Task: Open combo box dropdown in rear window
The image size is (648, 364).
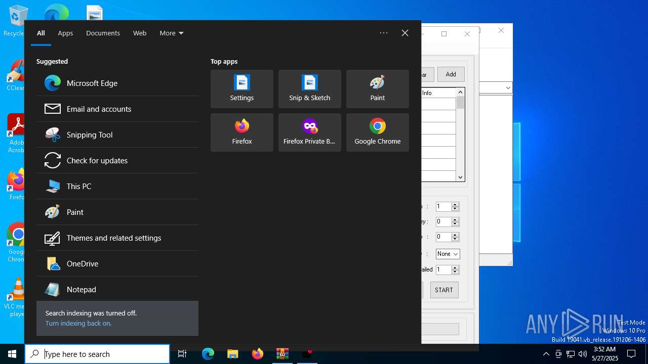Action: click(508, 88)
